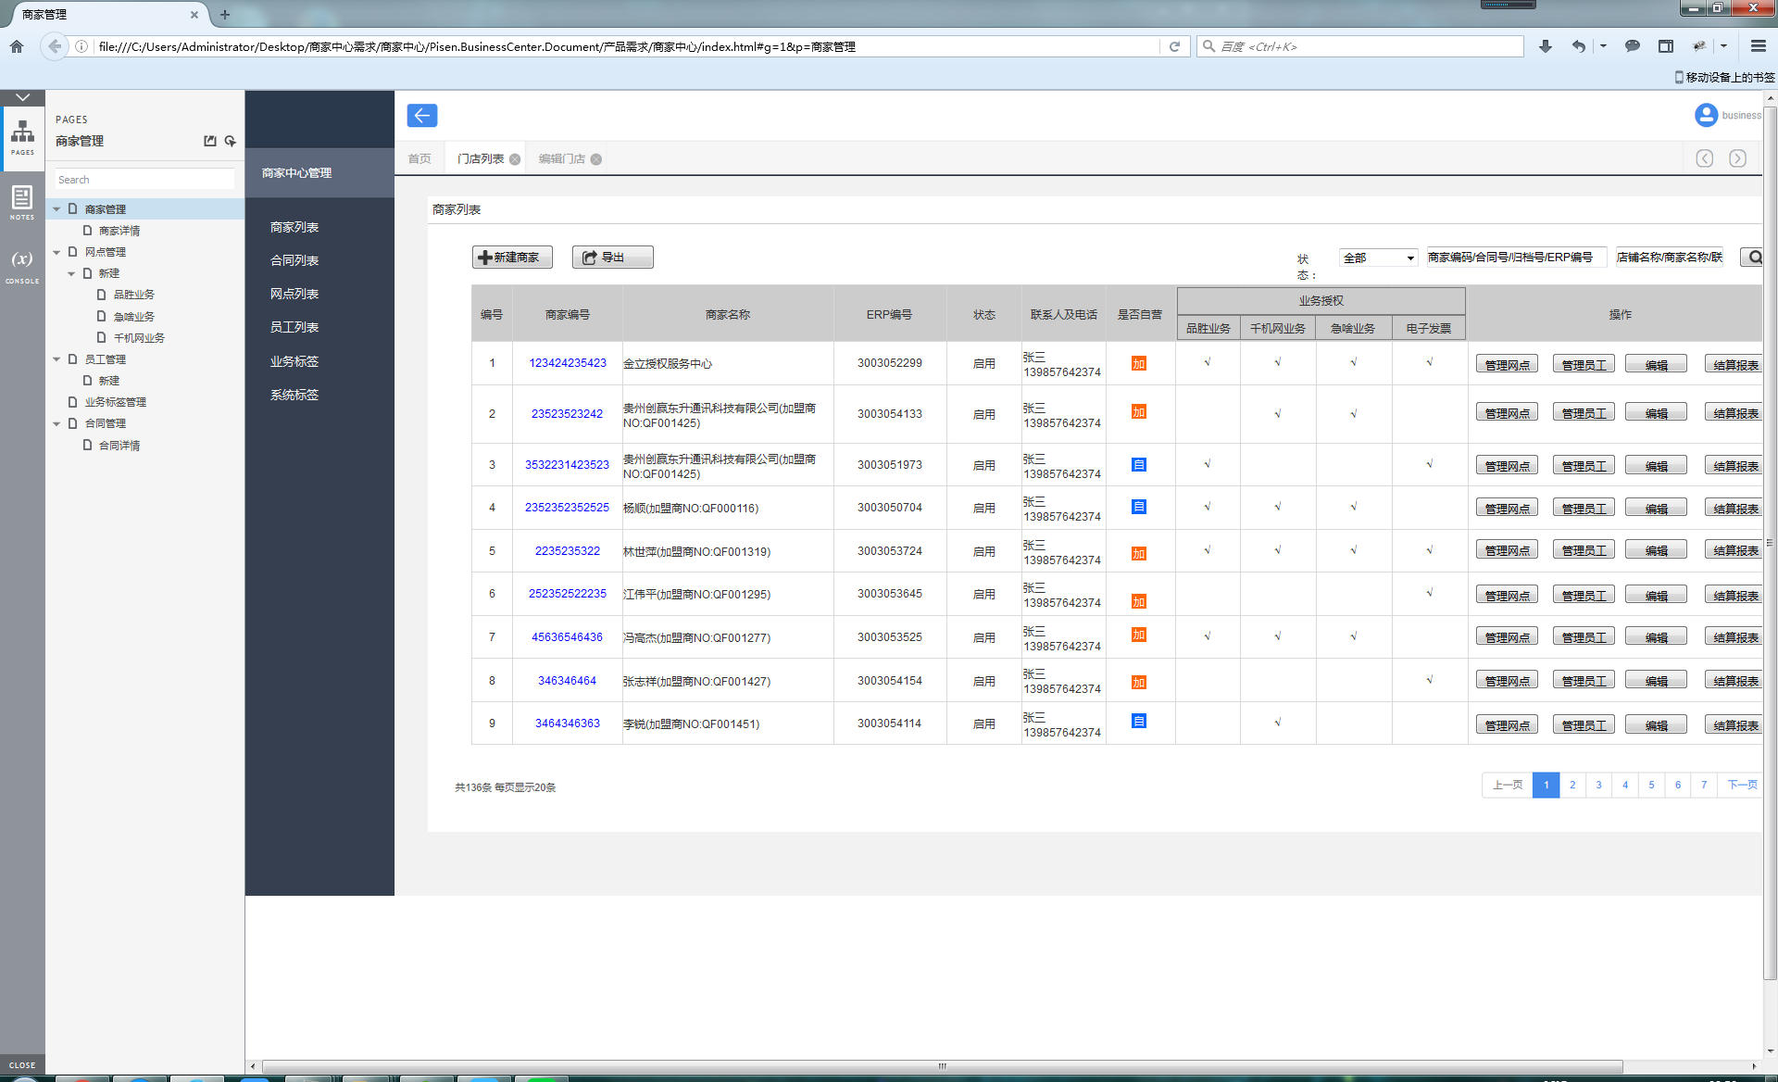Click the 新建商家 button

(512, 258)
